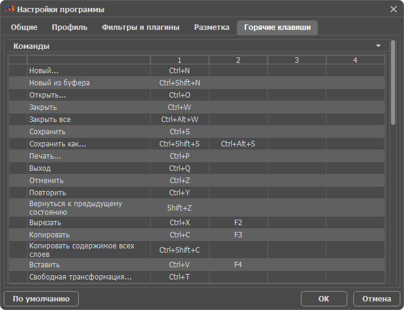Click the empty column 4 cell of Вставить
The height and width of the screenshot is (310, 404).
coord(355,265)
